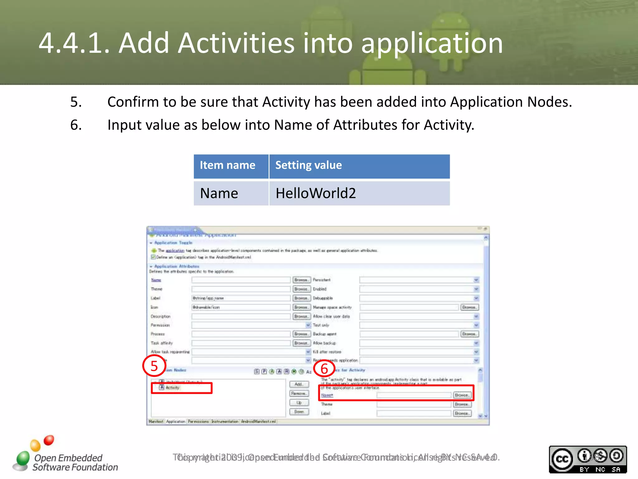The width and height of the screenshot is (638, 479).
Task: Toggle the Meta-data (M) filter icon
Action: coord(294,371)
